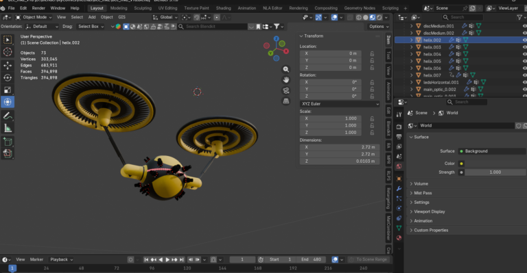This screenshot has height=273, width=527.
Task: Select the Select Box tool
Action: pos(8,40)
